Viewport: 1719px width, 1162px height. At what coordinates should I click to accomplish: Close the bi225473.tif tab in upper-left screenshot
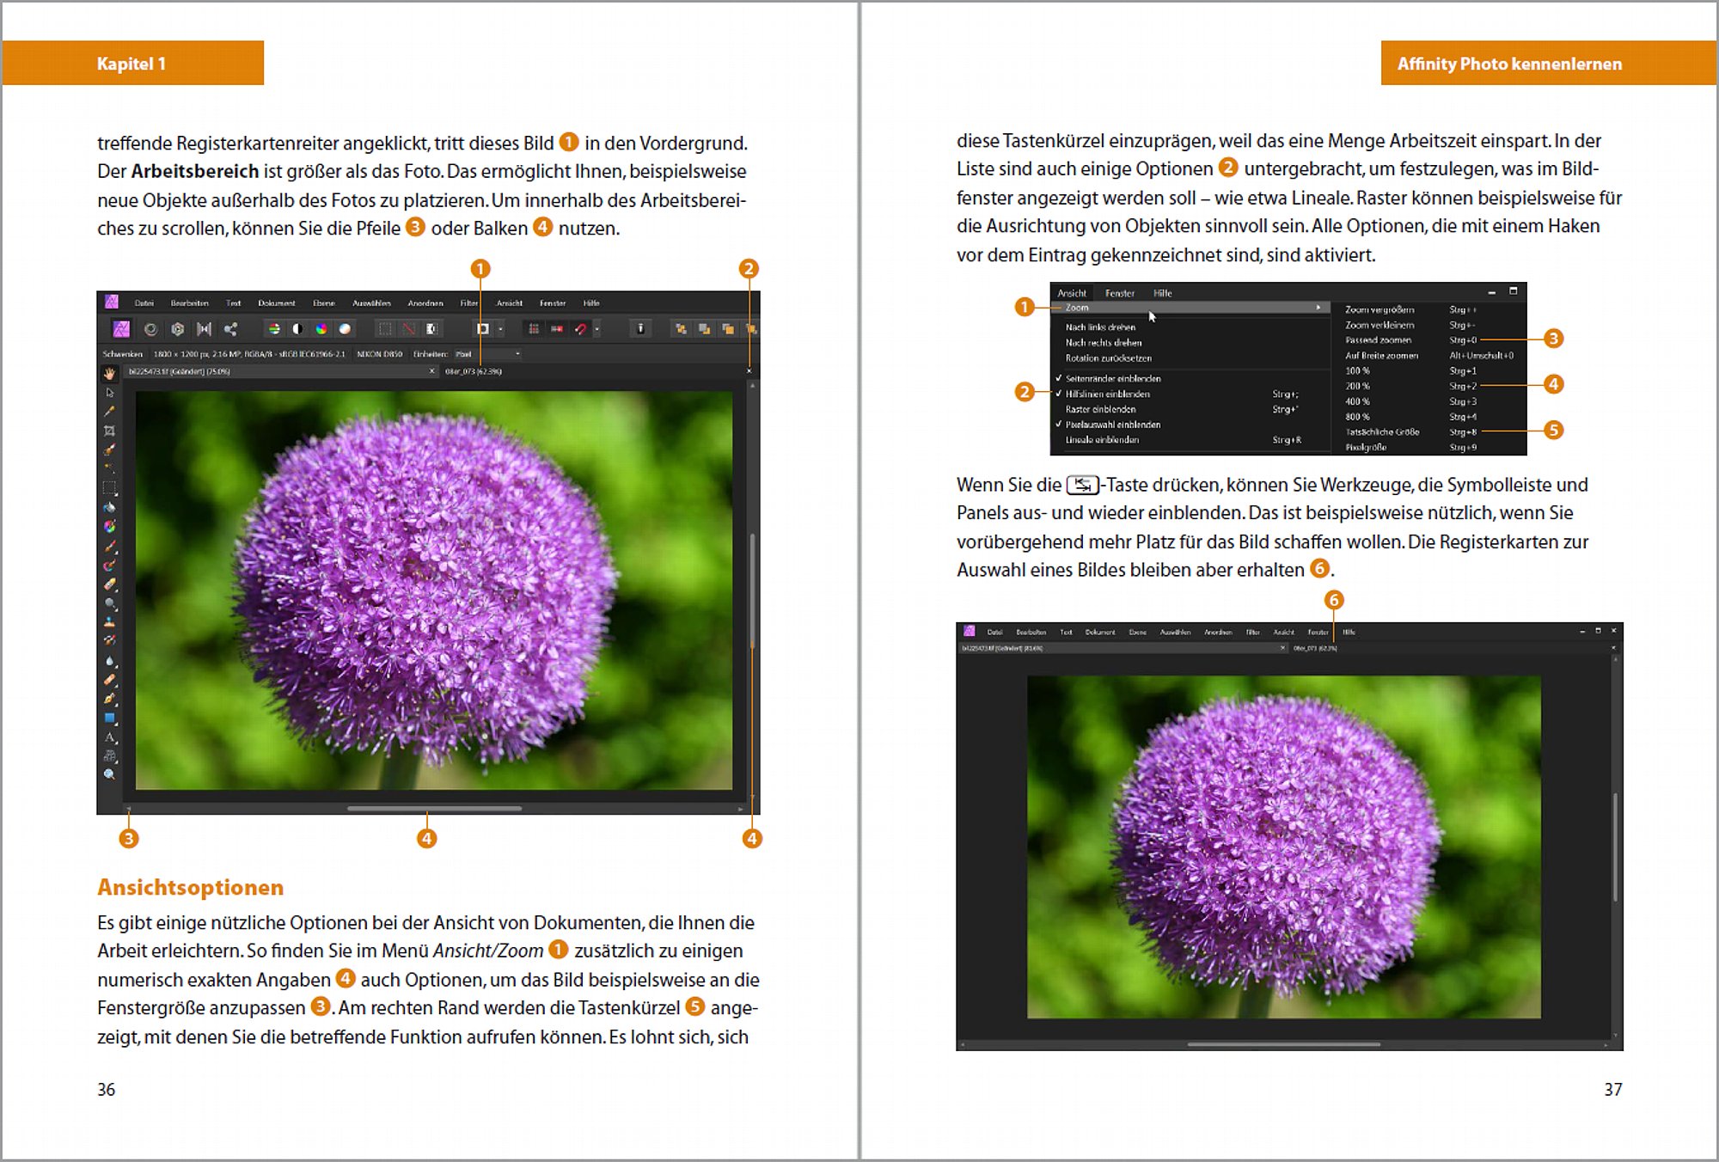tap(432, 371)
